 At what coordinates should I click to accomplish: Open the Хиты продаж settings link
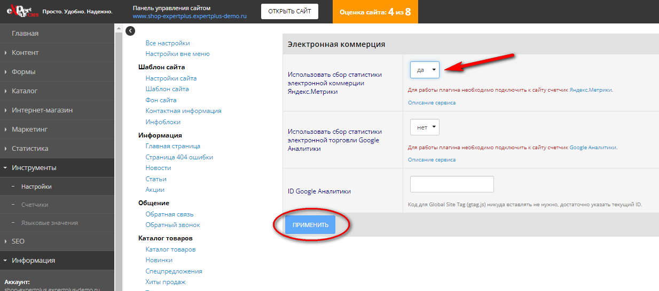click(x=166, y=282)
